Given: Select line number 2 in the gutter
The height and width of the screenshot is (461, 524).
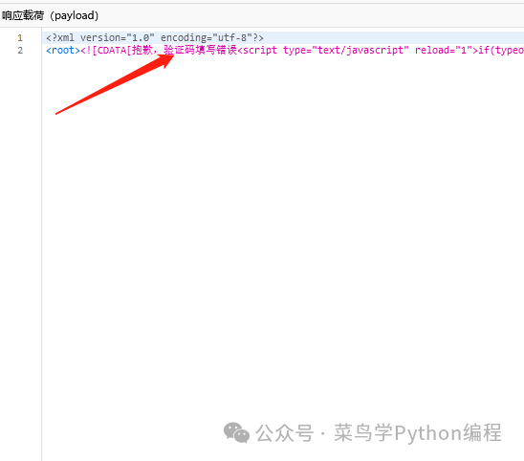Looking at the screenshot, I should click(20, 51).
